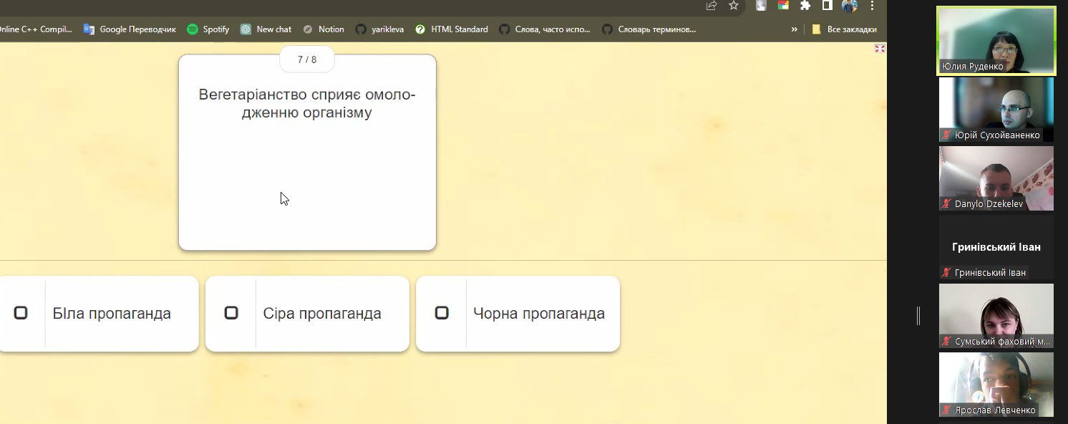Click the question card about Вегетаріанство

tap(307, 153)
